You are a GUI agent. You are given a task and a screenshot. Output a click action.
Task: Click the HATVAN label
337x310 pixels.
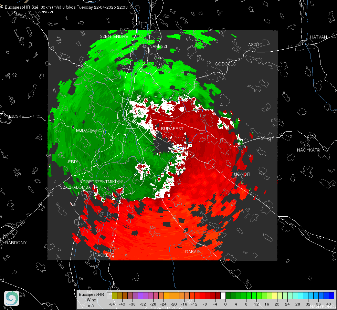(318, 37)
